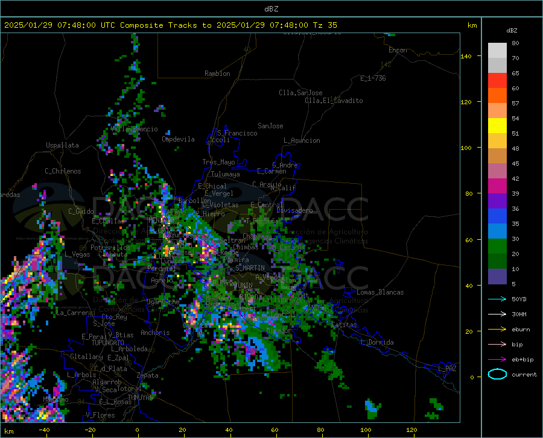Click the timestamp '2025/01/29 07:48:00 UTC Composite' text
543x438 pixels.
click(x=84, y=25)
